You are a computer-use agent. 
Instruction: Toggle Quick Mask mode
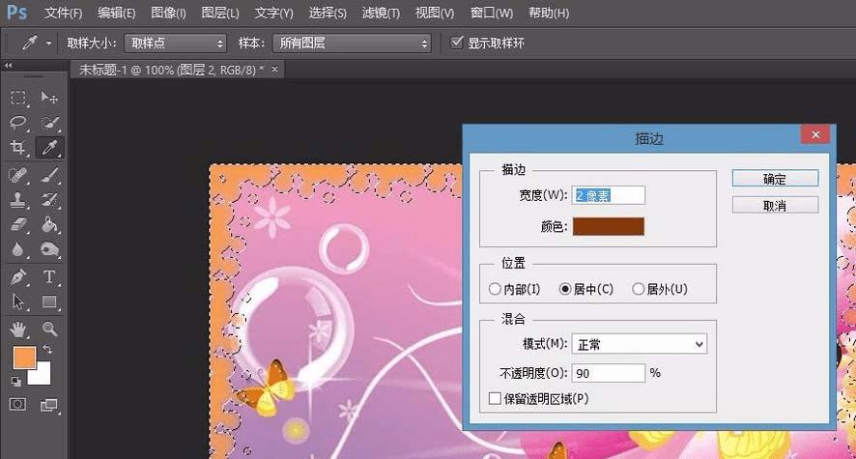click(18, 405)
